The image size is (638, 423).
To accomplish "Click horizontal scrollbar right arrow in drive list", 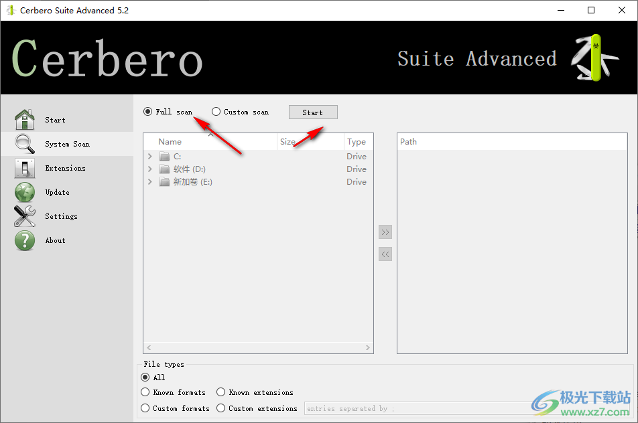I will click(x=367, y=347).
